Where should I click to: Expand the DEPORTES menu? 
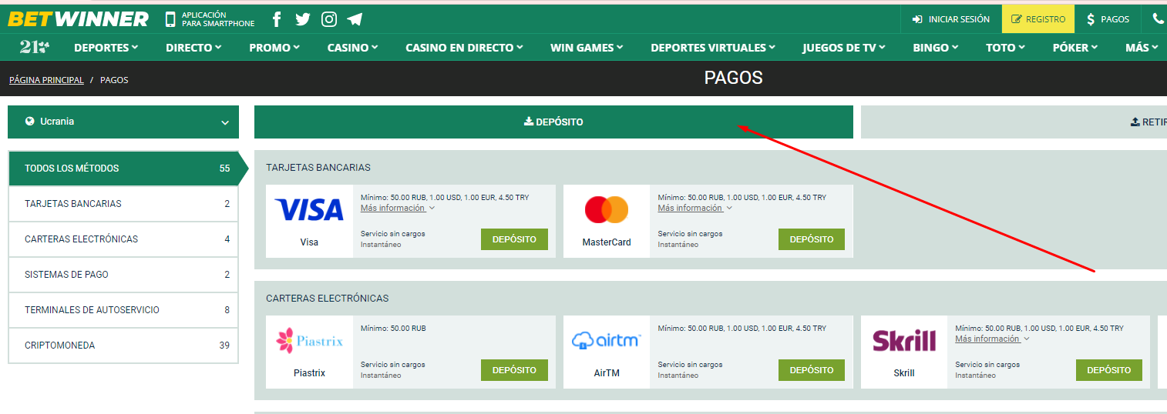tap(106, 48)
